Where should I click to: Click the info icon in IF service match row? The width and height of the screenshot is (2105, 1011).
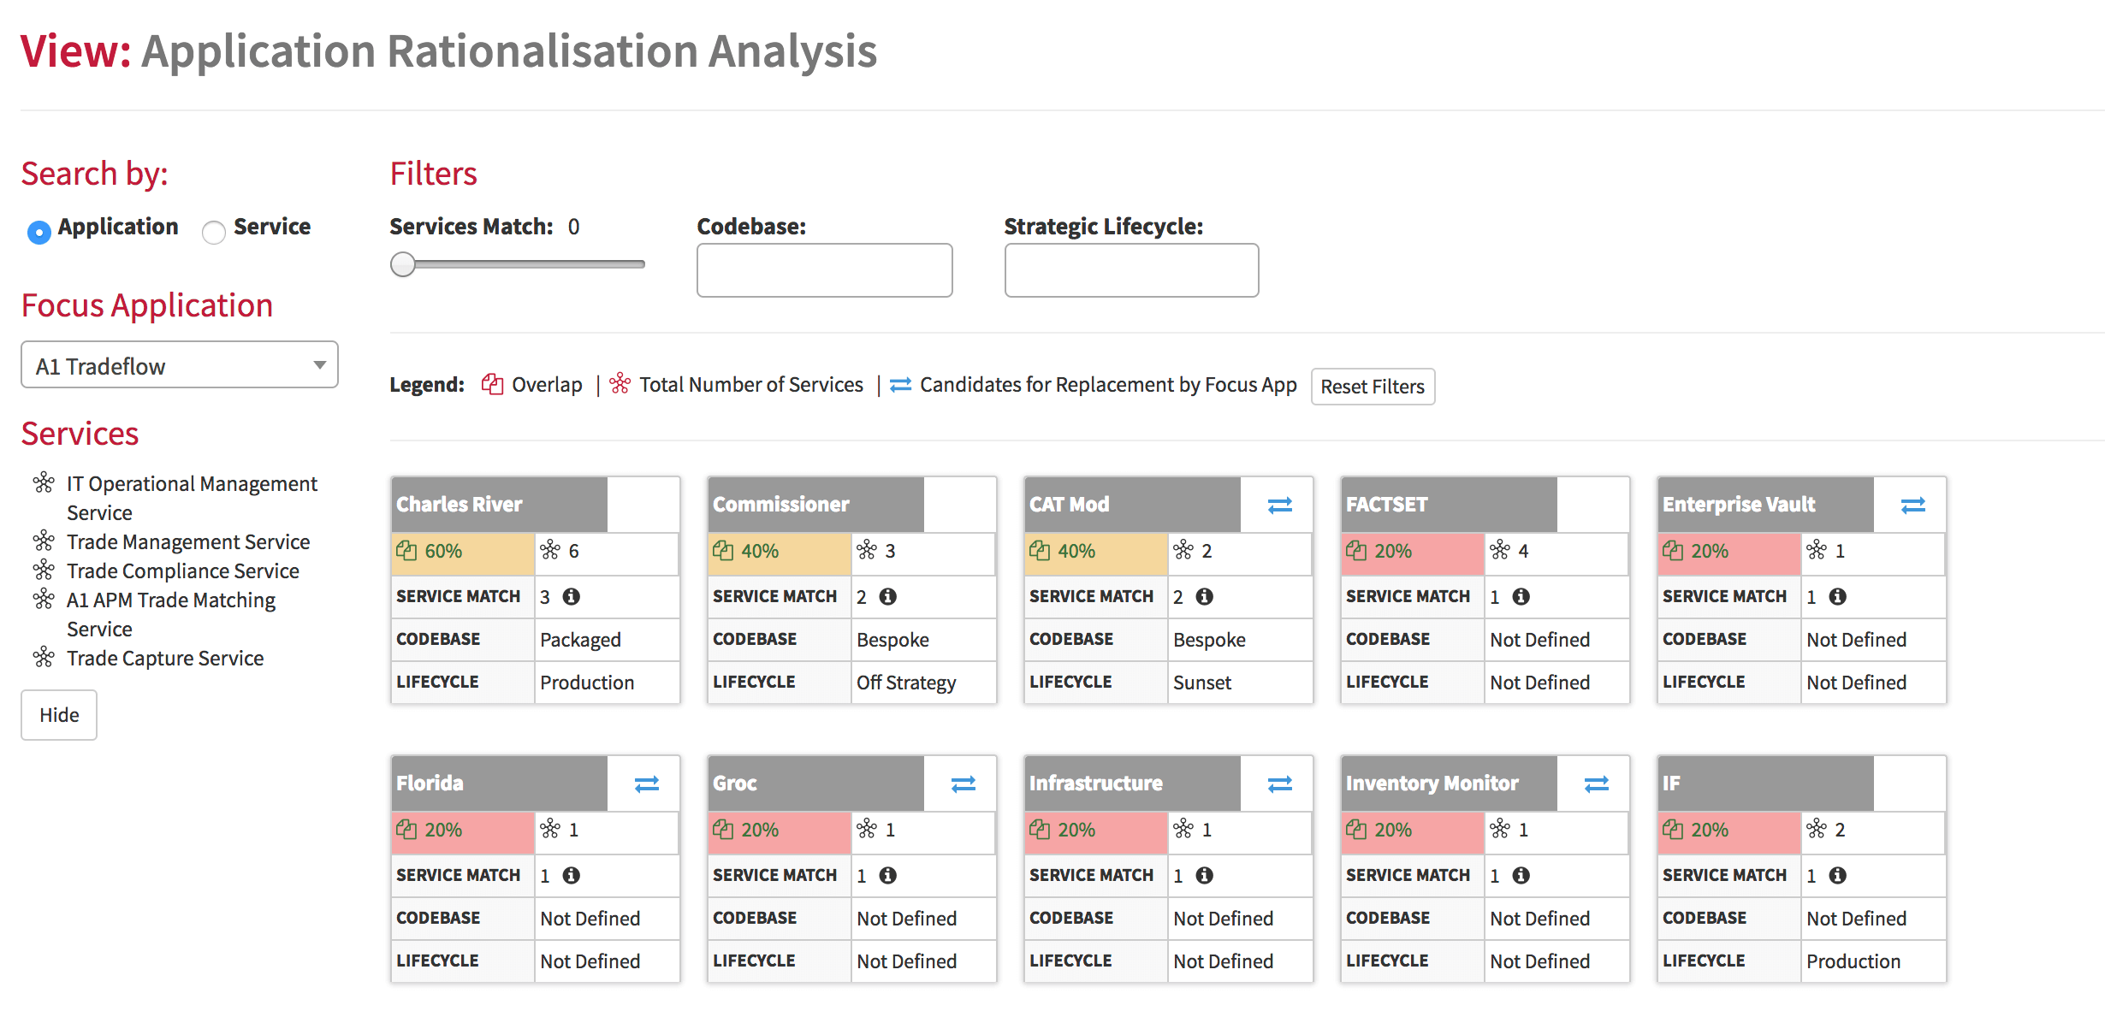click(1837, 875)
